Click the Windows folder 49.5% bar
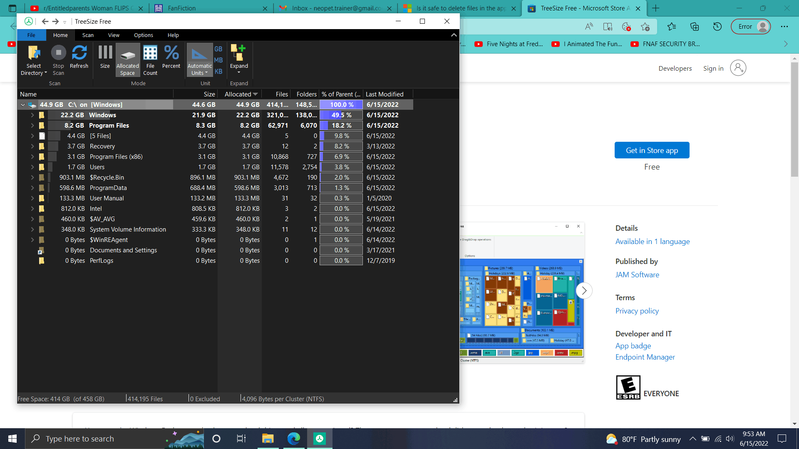The width and height of the screenshot is (799, 449). 341,115
